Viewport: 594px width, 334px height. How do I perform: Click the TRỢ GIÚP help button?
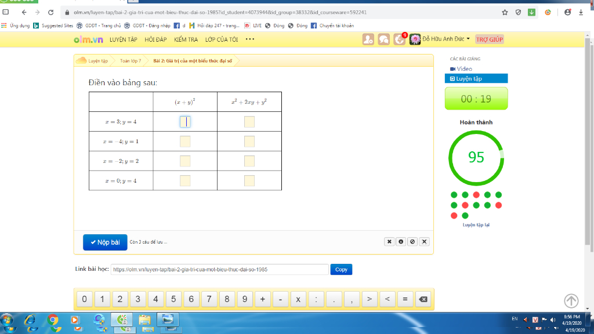click(490, 39)
